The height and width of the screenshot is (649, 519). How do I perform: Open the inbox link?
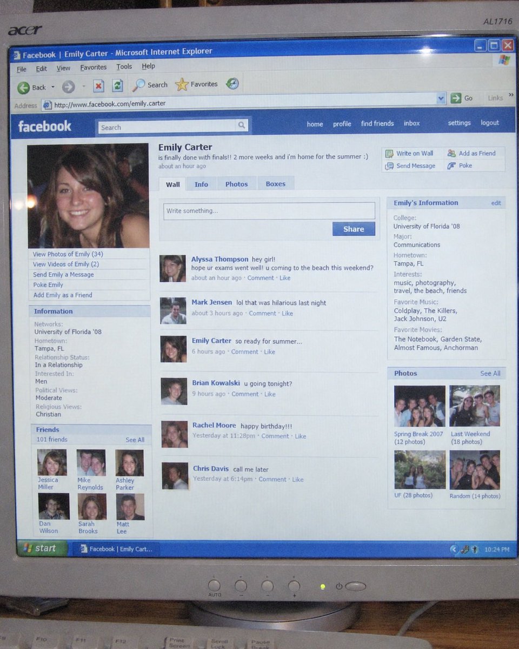click(412, 123)
